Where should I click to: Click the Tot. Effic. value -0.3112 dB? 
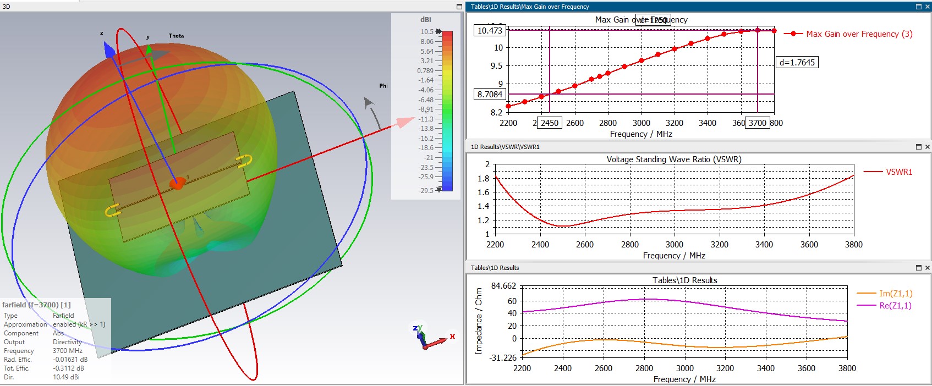click(68, 368)
